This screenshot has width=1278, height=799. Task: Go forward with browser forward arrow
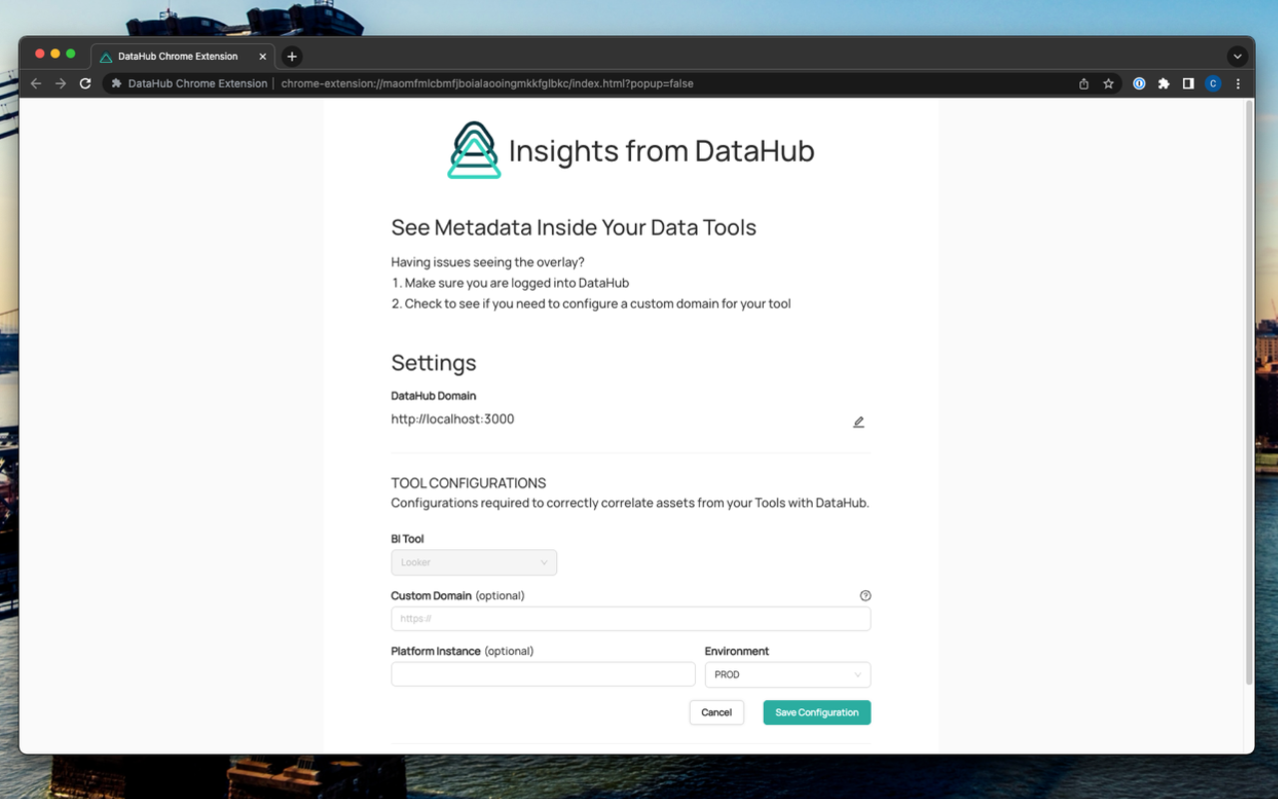click(61, 84)
